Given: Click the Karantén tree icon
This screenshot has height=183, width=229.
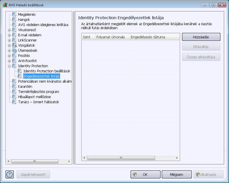Looking at the screenshot, I should [x=14, y=86].
